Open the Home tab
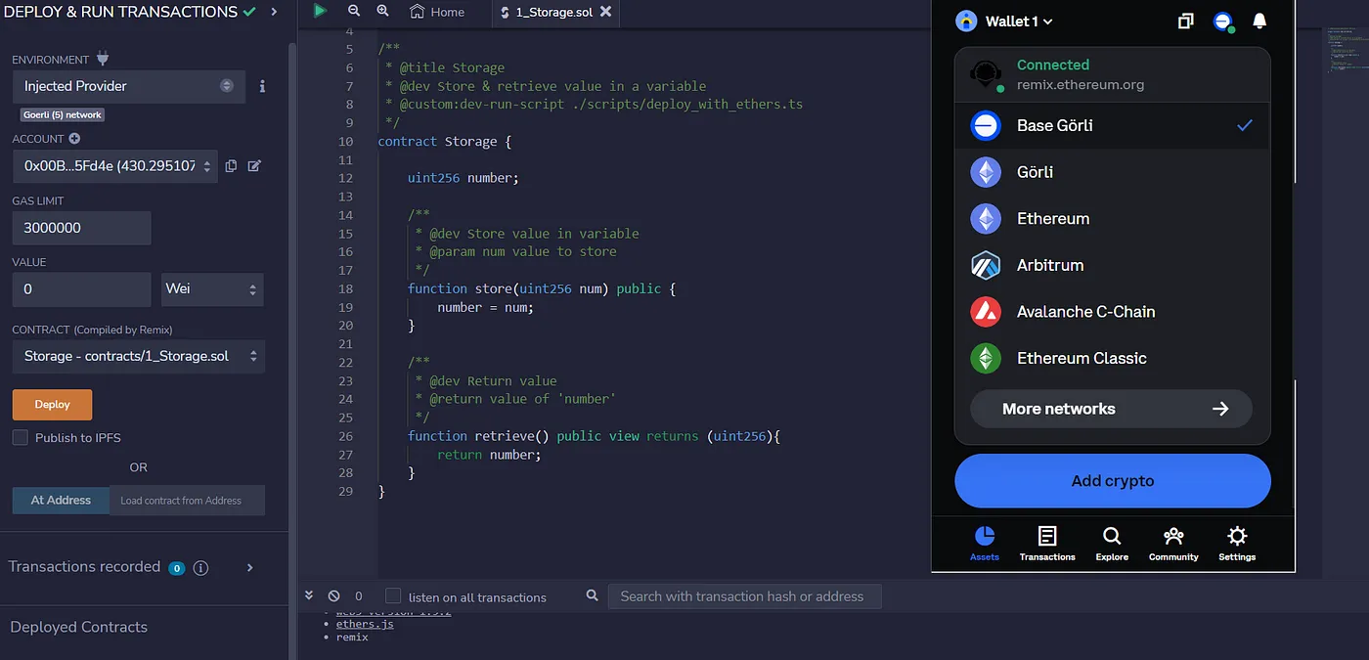The width and height of the screenshot is (1369, 660). (437, 13)
